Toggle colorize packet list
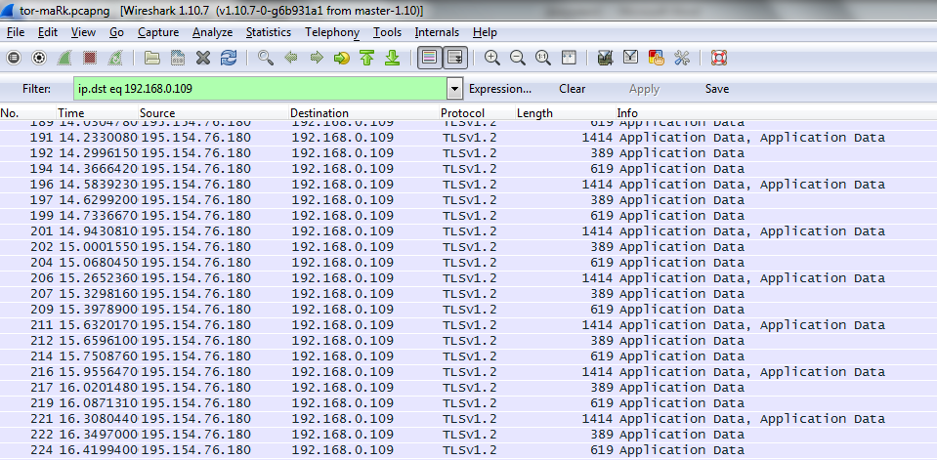The image size is (937, 460). [x=430, y=58]
